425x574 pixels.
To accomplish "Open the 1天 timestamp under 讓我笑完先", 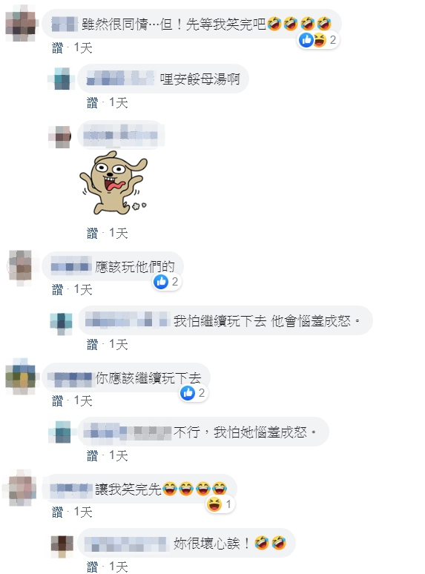I will [83, 512].
